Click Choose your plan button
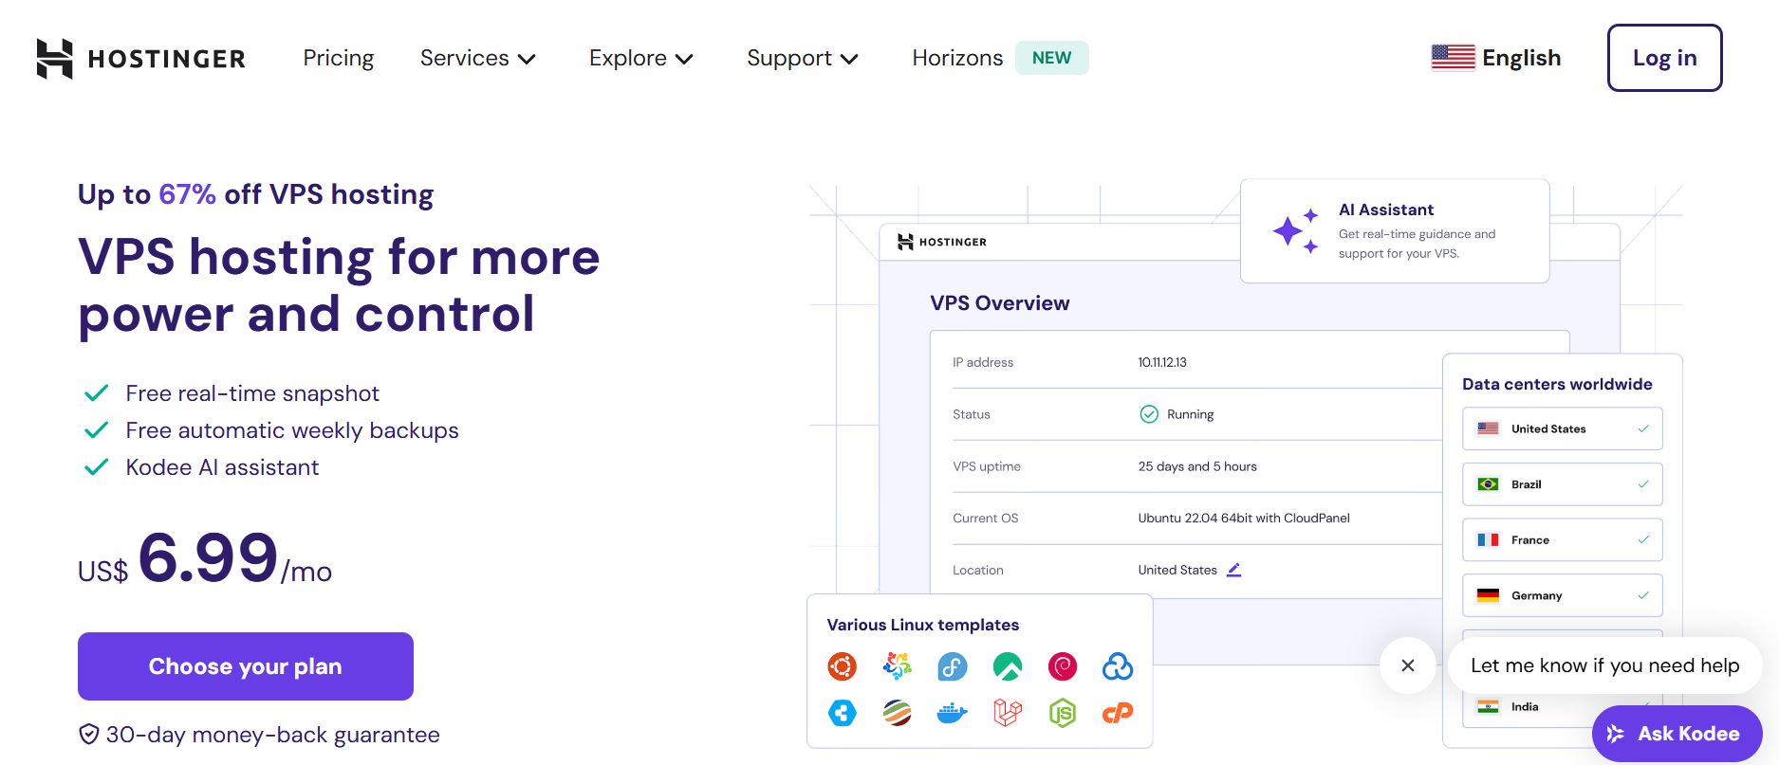Screen dimensions: 1779x765 [246, 666]
